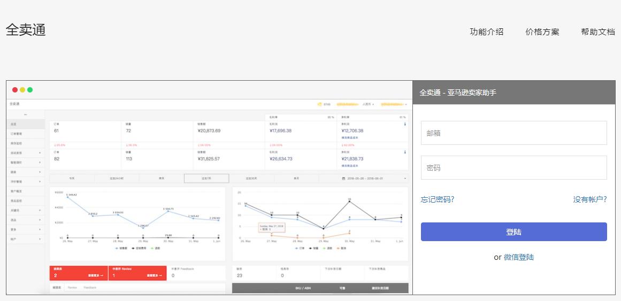Open the Feedback tab below the red cards

(89, 288)
